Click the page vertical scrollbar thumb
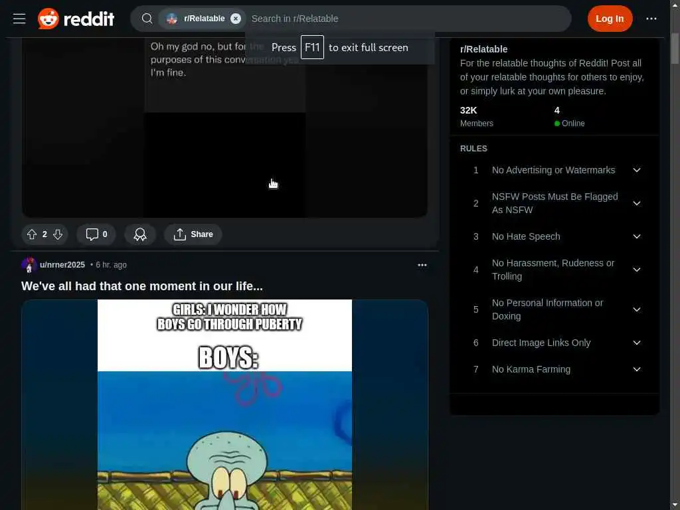The height and width of the screenshot is (510, 680). (x=675, y=48)
